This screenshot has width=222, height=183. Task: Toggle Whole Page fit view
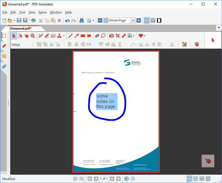click(x=147, y=21)
